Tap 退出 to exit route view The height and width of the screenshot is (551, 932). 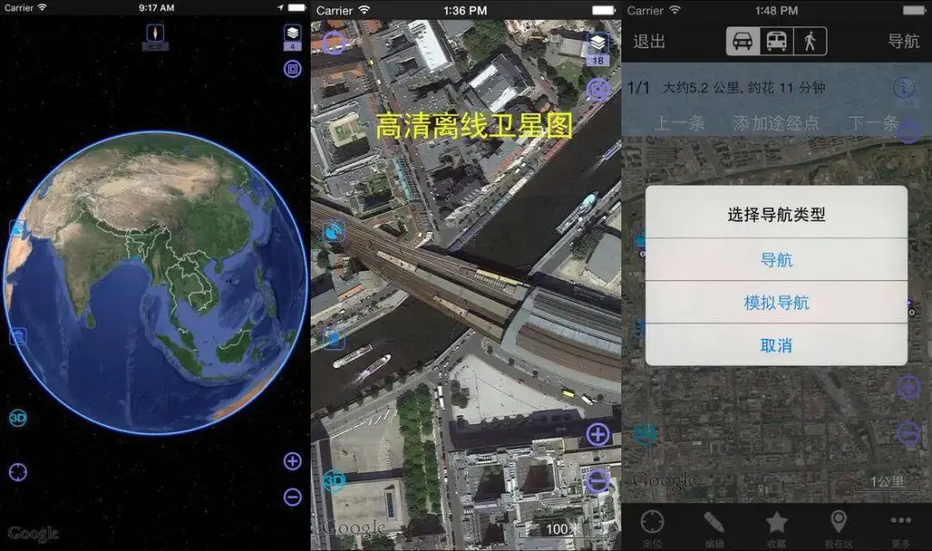click(649, 41)
